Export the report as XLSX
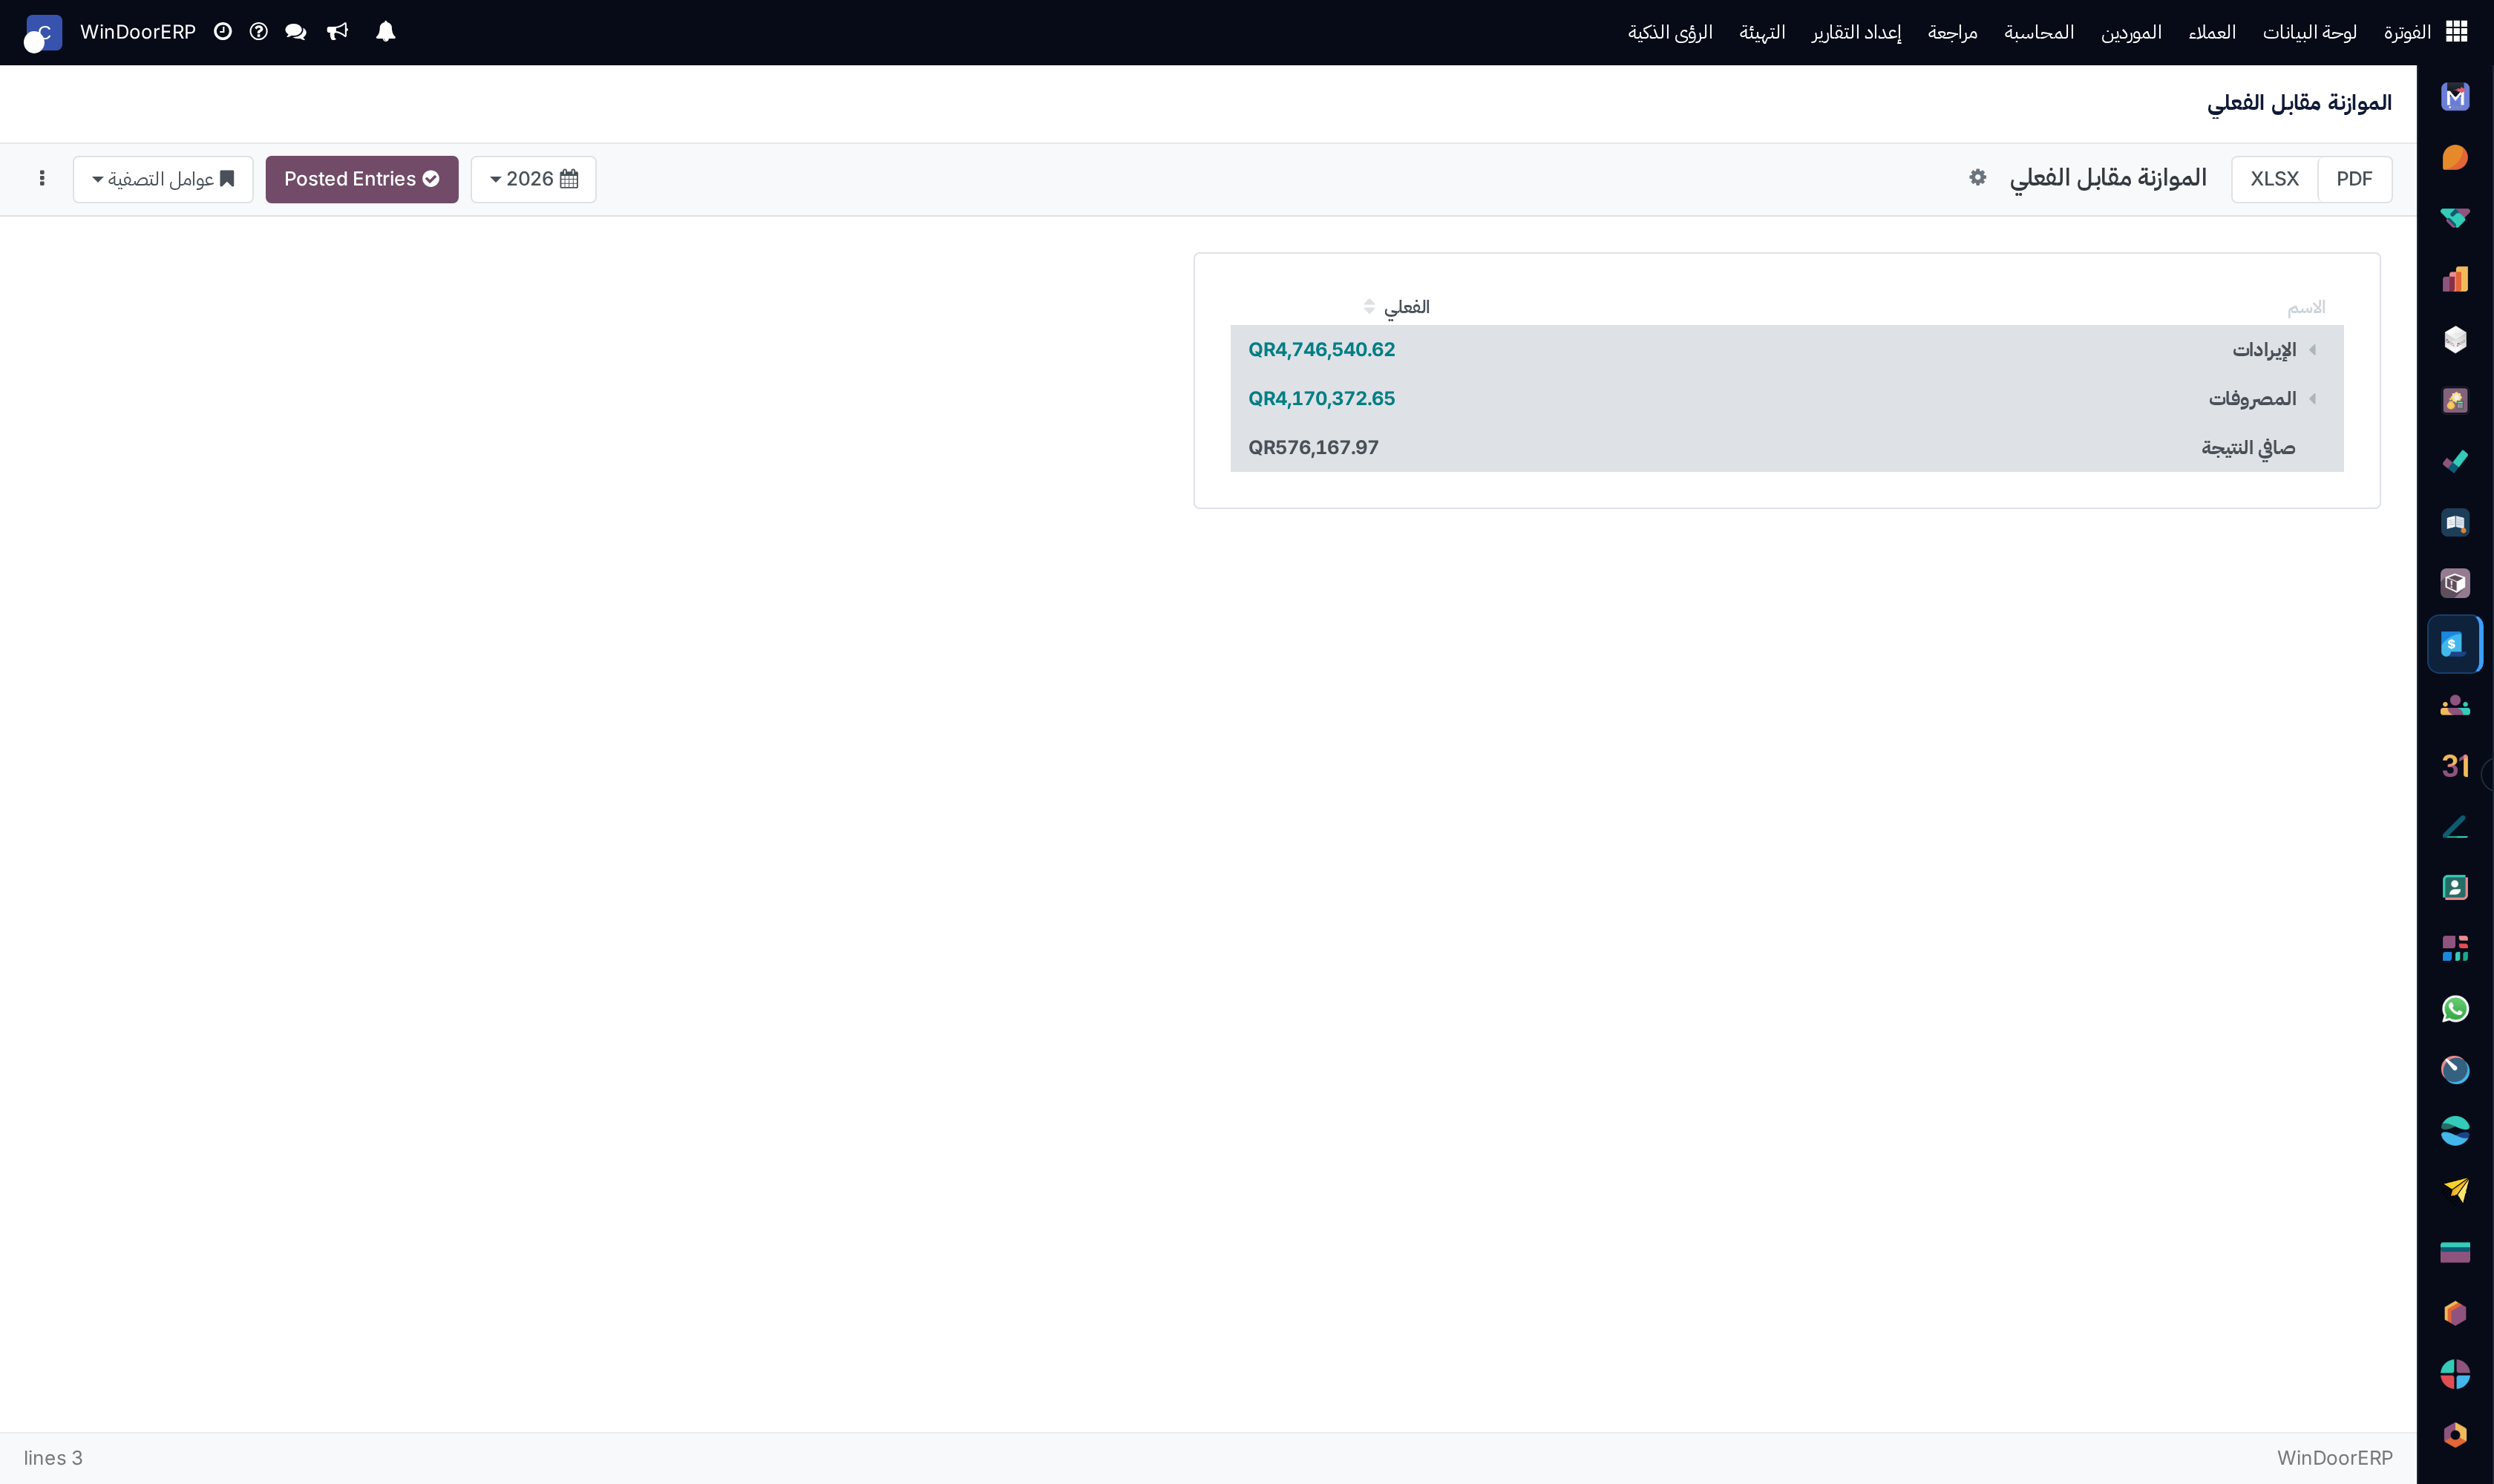2494x1484 pixels. tap(2274, 179)
